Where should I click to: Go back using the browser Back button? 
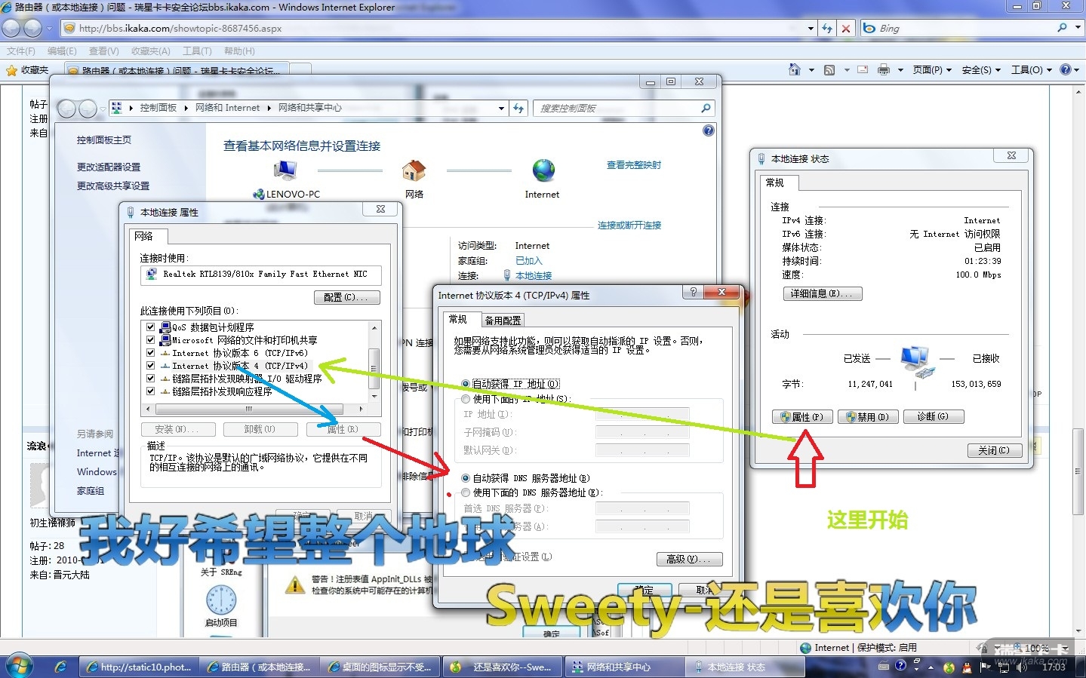tap(11, 29)
